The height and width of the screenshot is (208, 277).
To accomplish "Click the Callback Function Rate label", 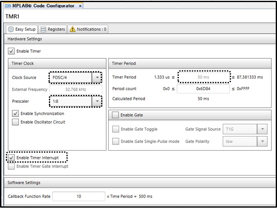I will tap(29, 196).
